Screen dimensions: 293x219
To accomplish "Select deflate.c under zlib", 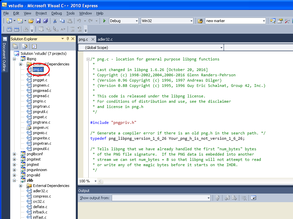I will click(x=40, y=207).
